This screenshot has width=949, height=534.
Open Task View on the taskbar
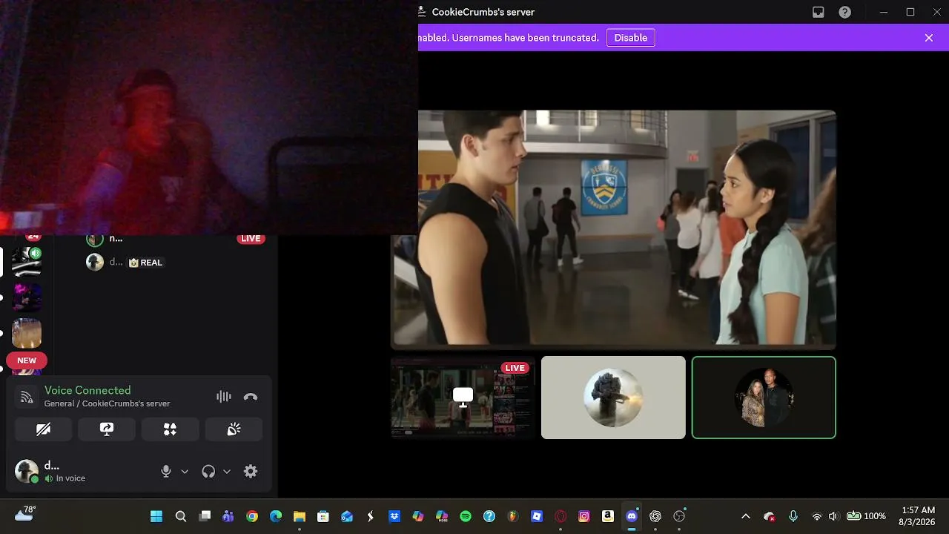tap(205, 516)
